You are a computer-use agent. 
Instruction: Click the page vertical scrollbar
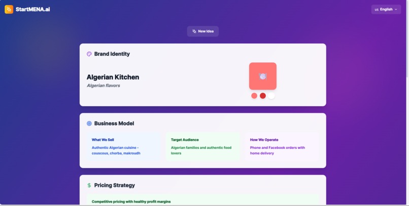tap(407, 39)
